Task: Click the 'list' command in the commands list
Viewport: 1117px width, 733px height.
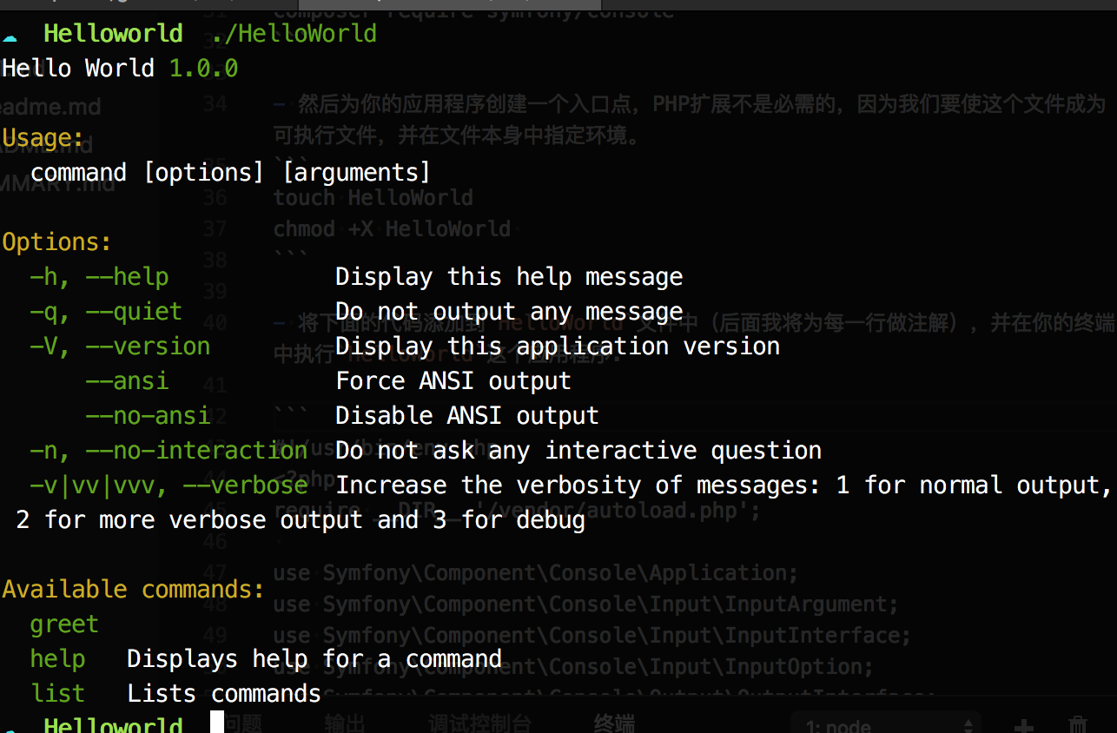Action: pos(57,694)
